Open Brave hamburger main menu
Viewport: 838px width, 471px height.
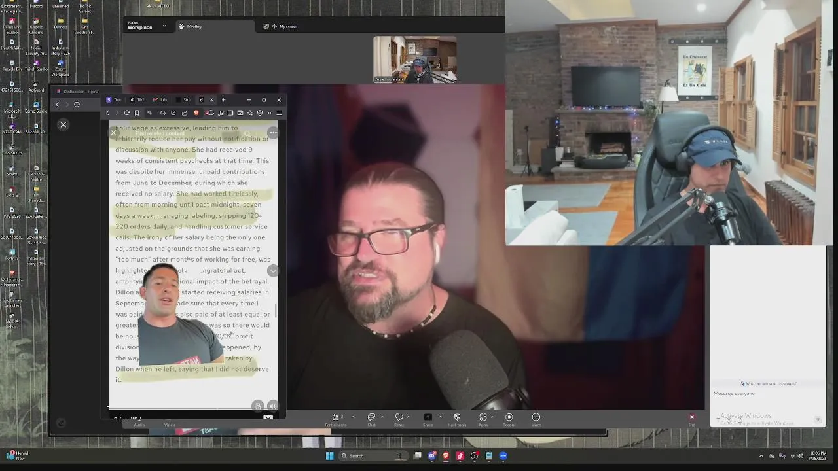(280, 113)
